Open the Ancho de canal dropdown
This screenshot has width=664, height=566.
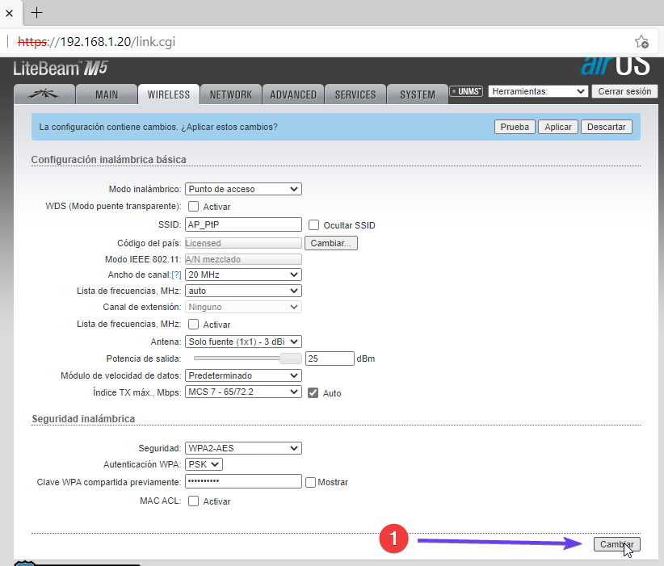[243, 275]
